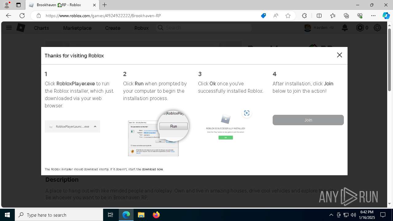Open Collections
The width and height of the screenshot is (393, 221).
pyautogui.click(x=346, y=16)
